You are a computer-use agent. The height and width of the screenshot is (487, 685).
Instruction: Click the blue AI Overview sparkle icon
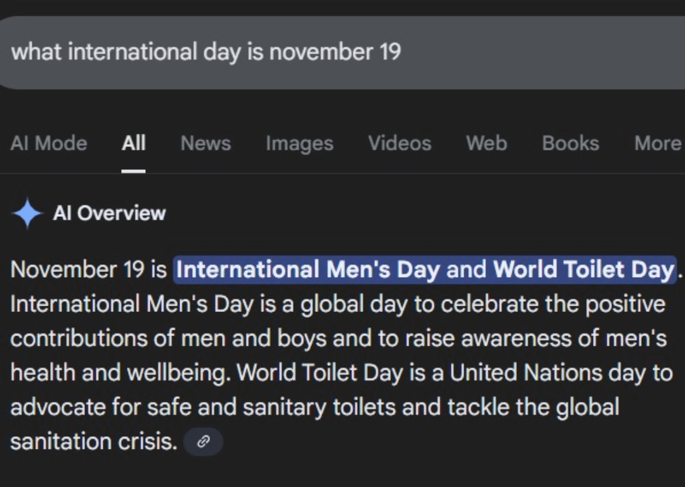pyautogui.click(x=27, y=213)
